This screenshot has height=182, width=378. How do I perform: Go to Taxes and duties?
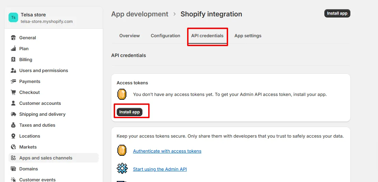click(54, 125)
